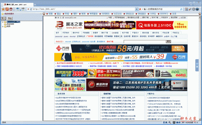Go back with the left arrow

[18, 9]
